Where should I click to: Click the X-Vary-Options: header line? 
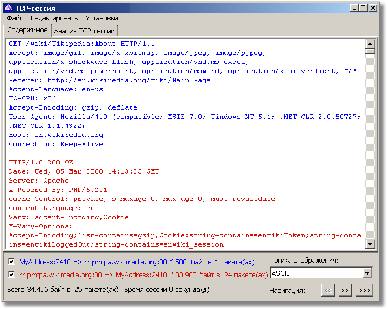point(41,226)
